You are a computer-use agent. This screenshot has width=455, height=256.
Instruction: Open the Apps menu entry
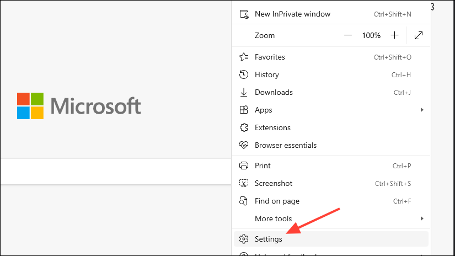[264, 110]
